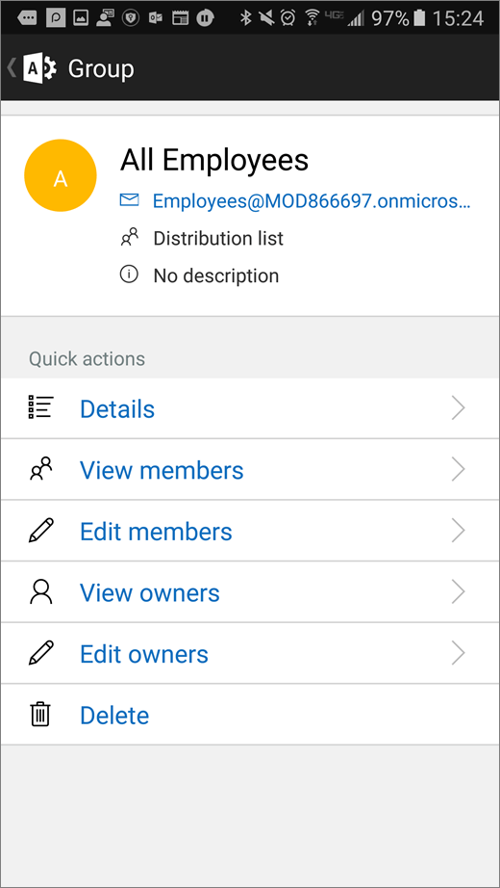Tap the person icon beside View owners
The width and height of the screenshot is (500, 888).
pos(41,591)
